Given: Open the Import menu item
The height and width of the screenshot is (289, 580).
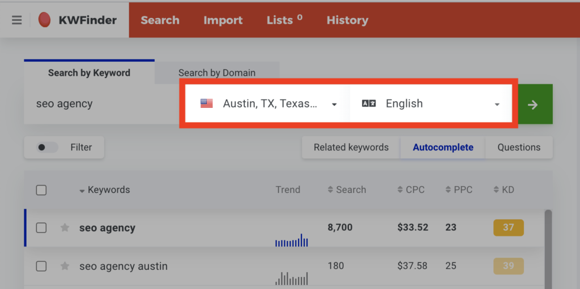Looking at the screenshot, I should point(223,20).
